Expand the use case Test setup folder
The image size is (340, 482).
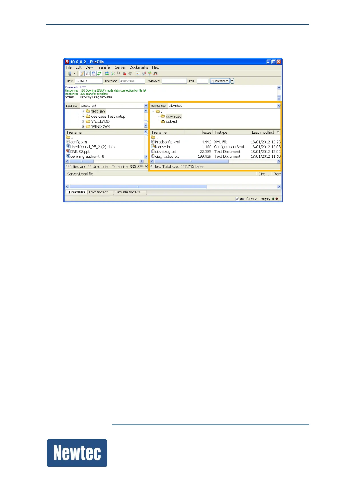(83, 116)
